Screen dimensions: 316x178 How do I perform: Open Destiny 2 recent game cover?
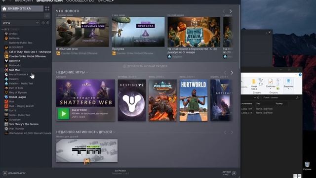tap(132, 100)
